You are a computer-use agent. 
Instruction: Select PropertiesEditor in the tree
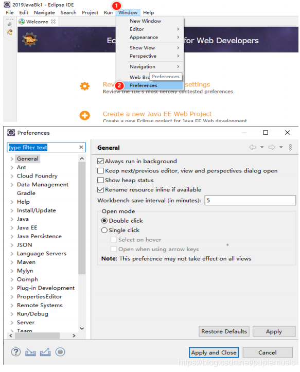click(x=40, y=297)
